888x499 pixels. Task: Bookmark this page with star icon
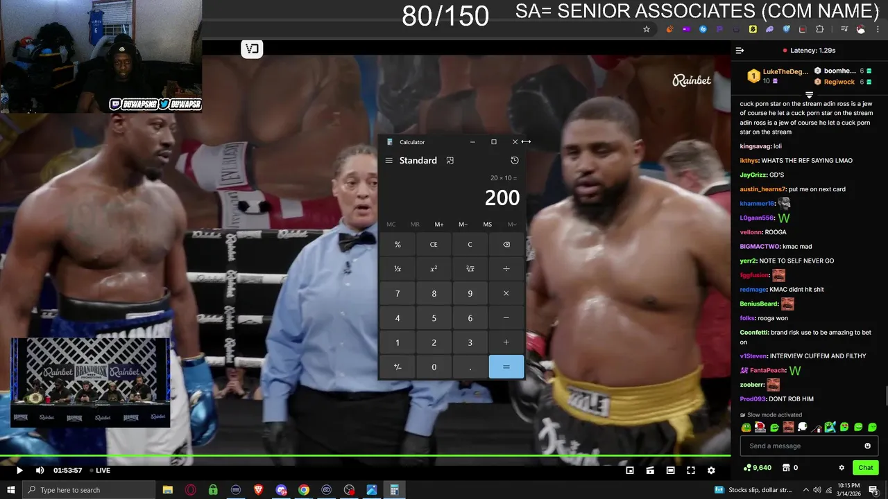click(647, 29)
